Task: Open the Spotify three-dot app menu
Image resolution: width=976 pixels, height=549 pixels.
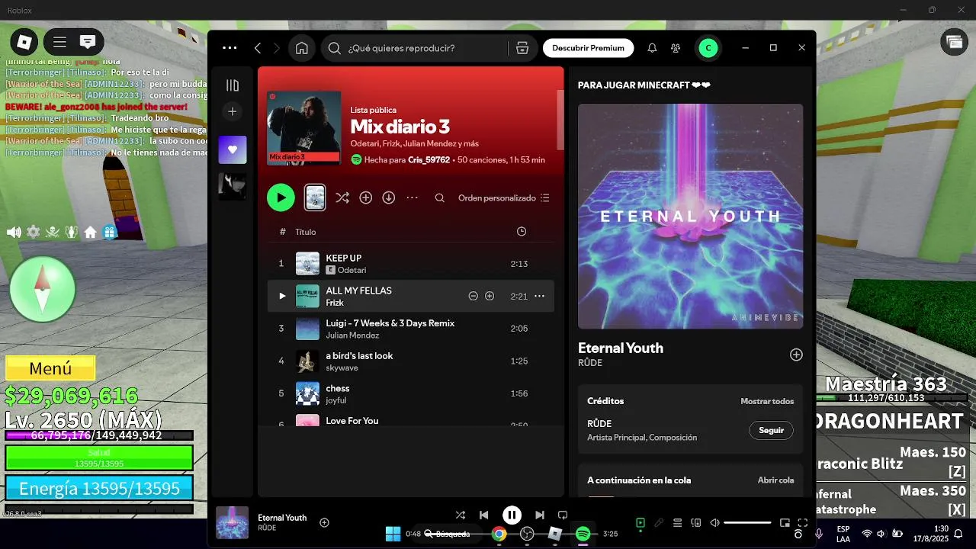Action: 230,48
